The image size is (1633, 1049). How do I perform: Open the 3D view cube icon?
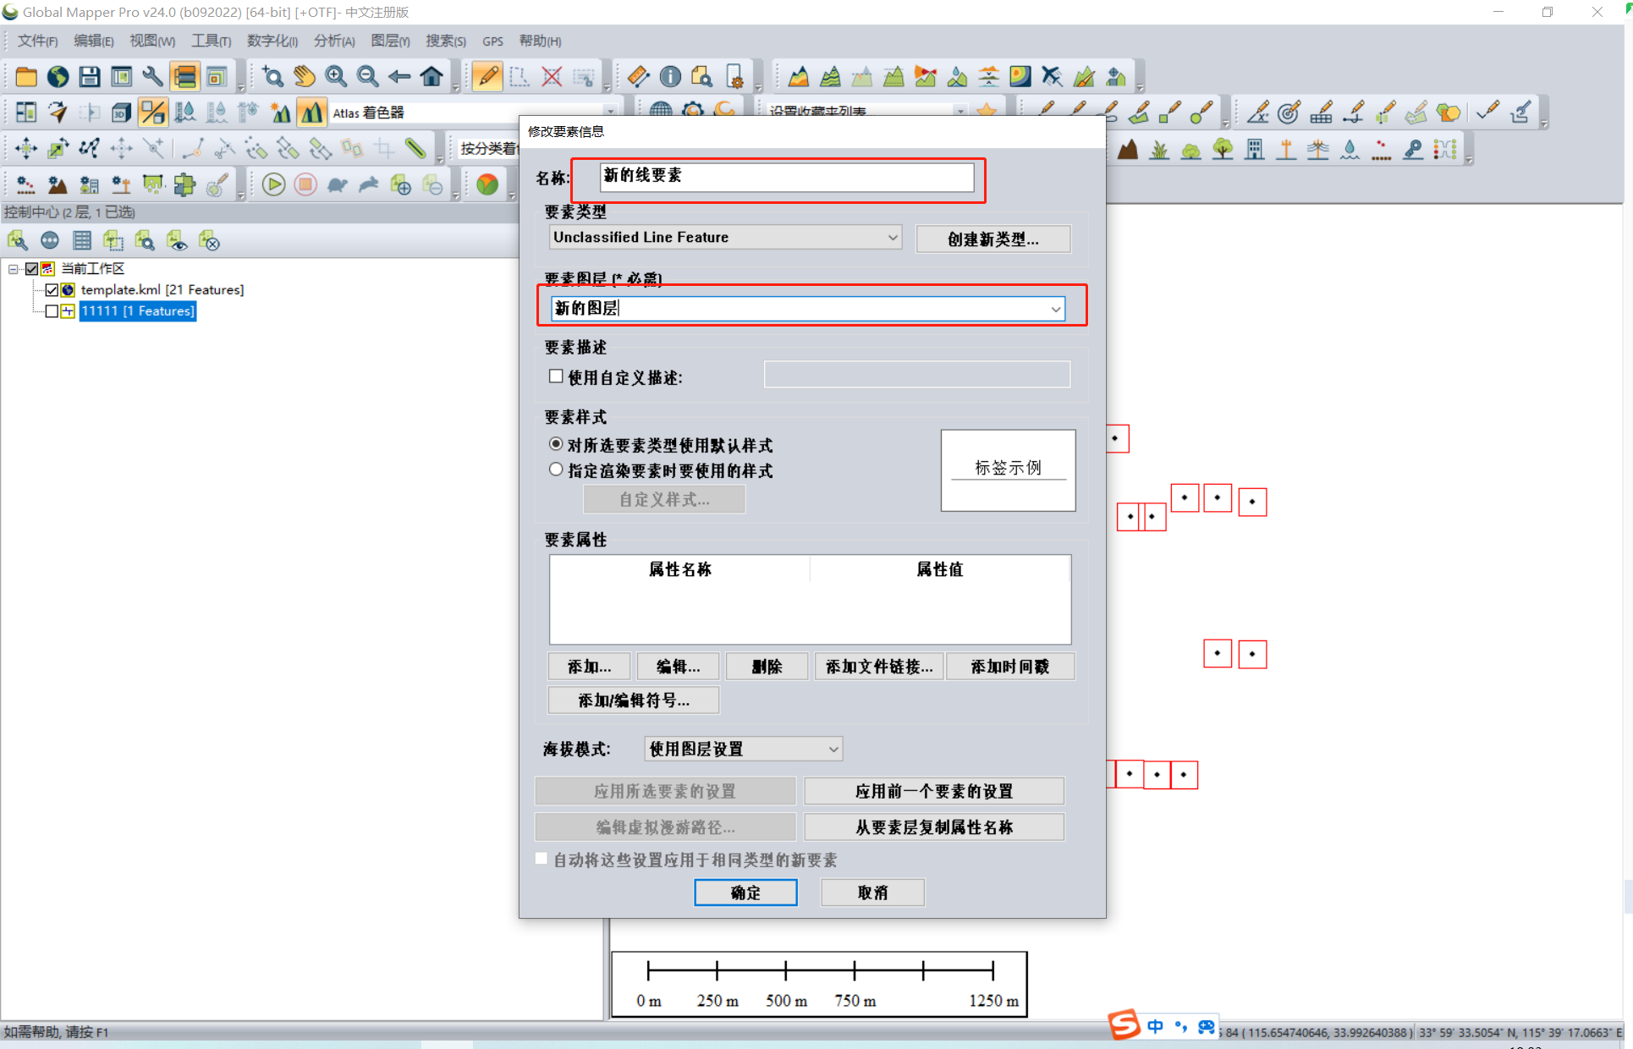pos(121,113)
